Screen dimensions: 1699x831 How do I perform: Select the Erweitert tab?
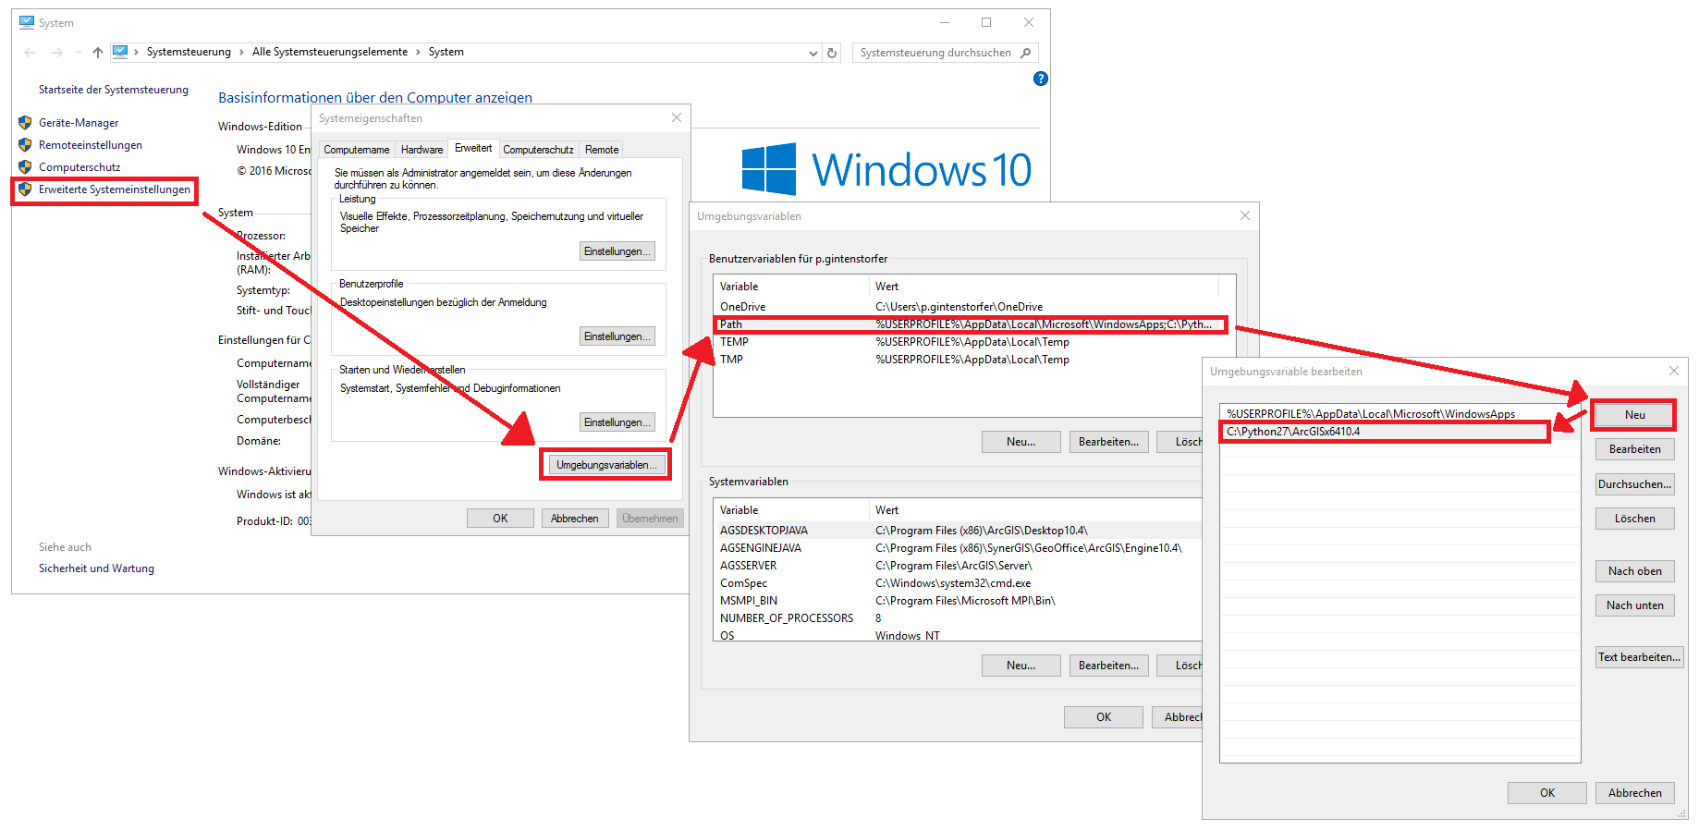click(x=473, y=148)
